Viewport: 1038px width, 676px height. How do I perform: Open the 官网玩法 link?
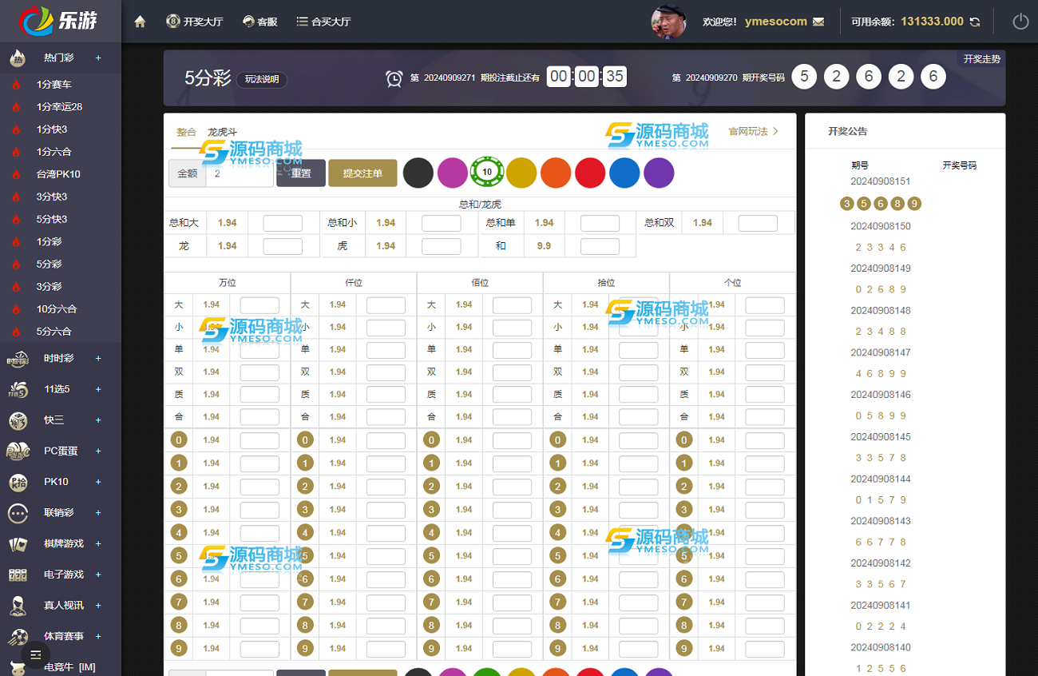tap(753, 131)
